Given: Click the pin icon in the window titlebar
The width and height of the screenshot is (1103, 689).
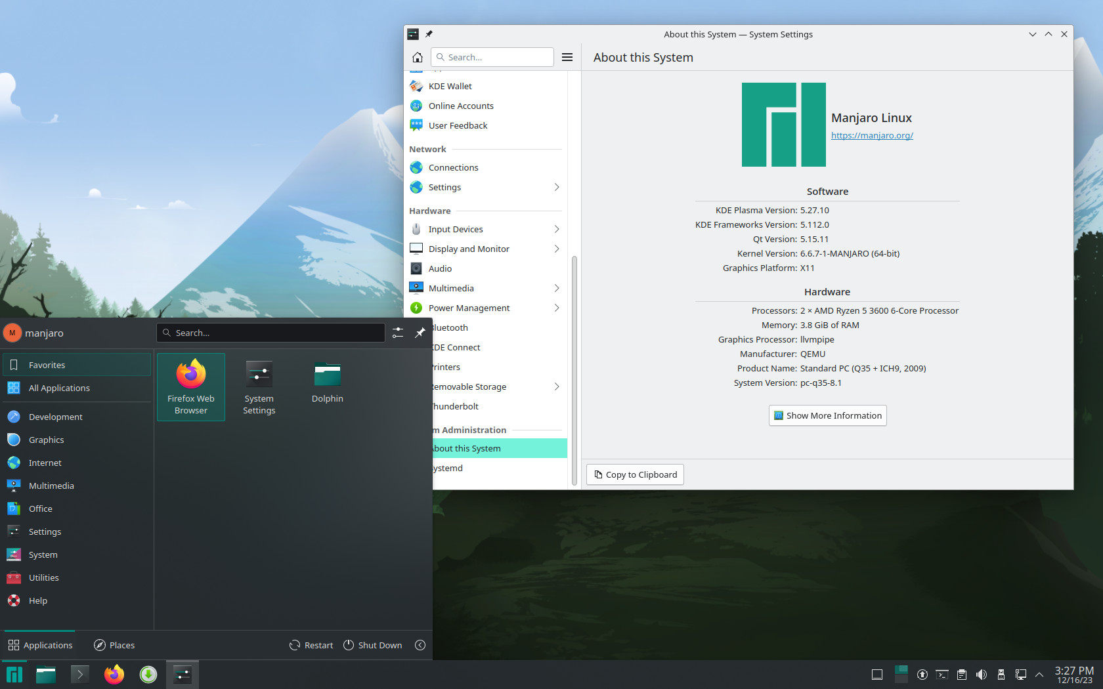Looking at the screenshot, I should tap(429, 34).
